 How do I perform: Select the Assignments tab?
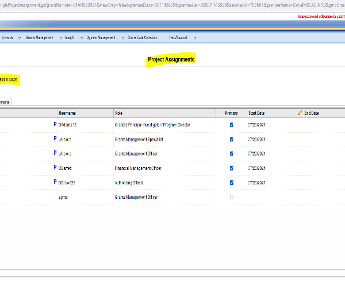(5, 102)
